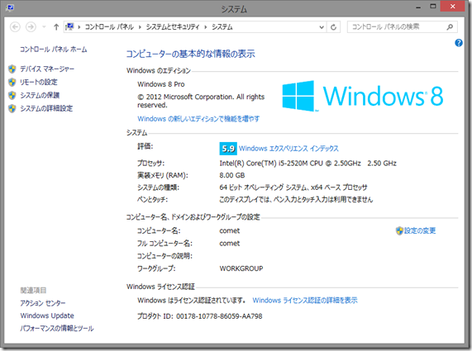472x351 pixels.
Task: Click the Intel(R) Core(TM) i5-2520M processor value
Action: coord(308,164)
